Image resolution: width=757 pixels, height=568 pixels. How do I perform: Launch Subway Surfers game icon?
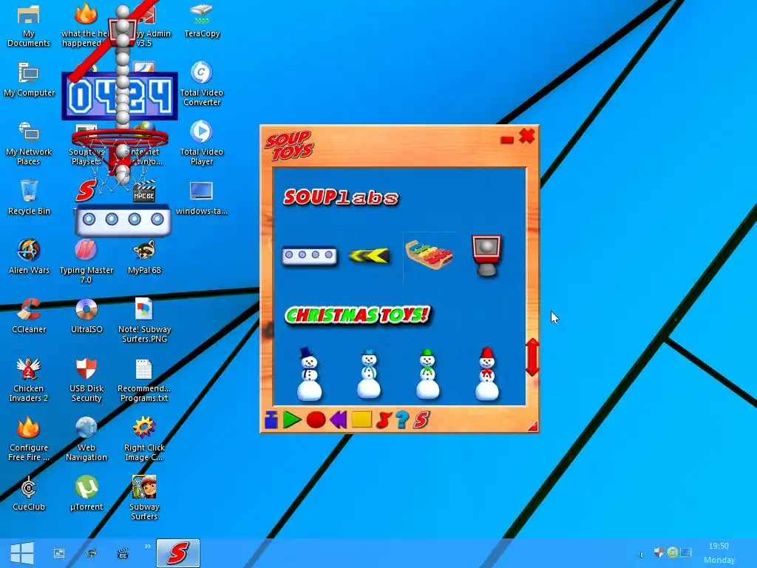point(144,498)
